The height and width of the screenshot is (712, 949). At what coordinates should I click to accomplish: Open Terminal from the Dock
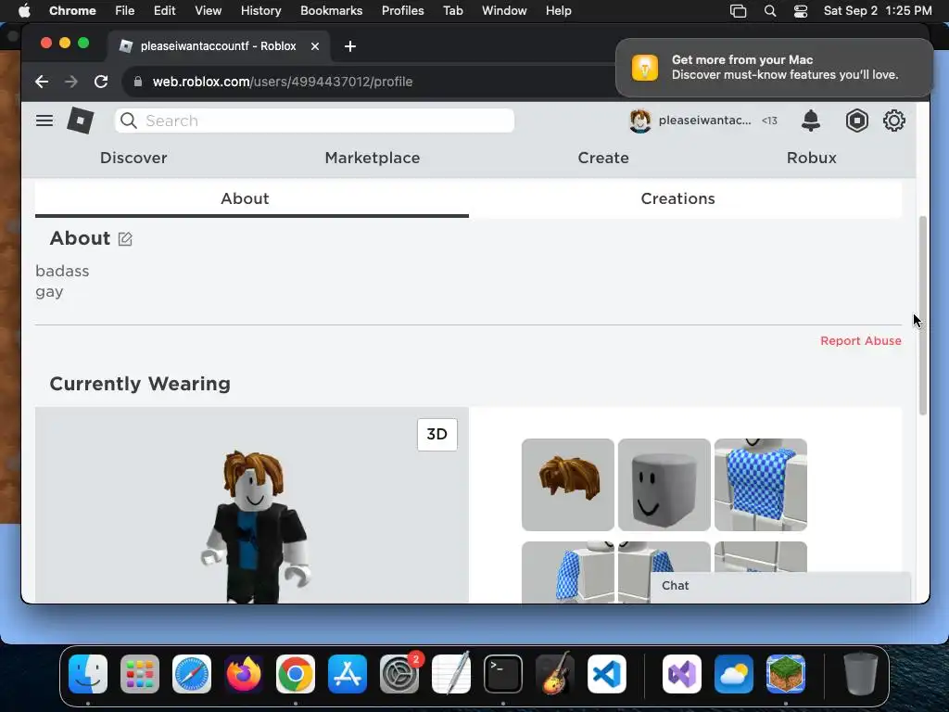point(503,674)
